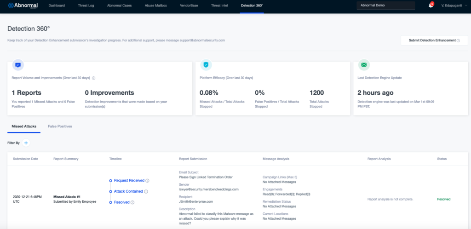The width and height of the screenshot is (471, 229).
Task: Click recipient JSmith@enterprise.com
Action: coord(196,202)
